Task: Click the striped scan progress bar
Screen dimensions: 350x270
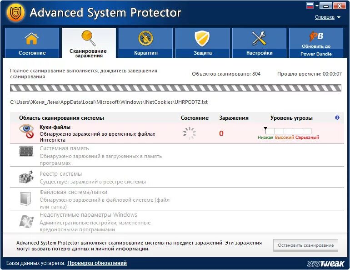Action: (175, 88)
